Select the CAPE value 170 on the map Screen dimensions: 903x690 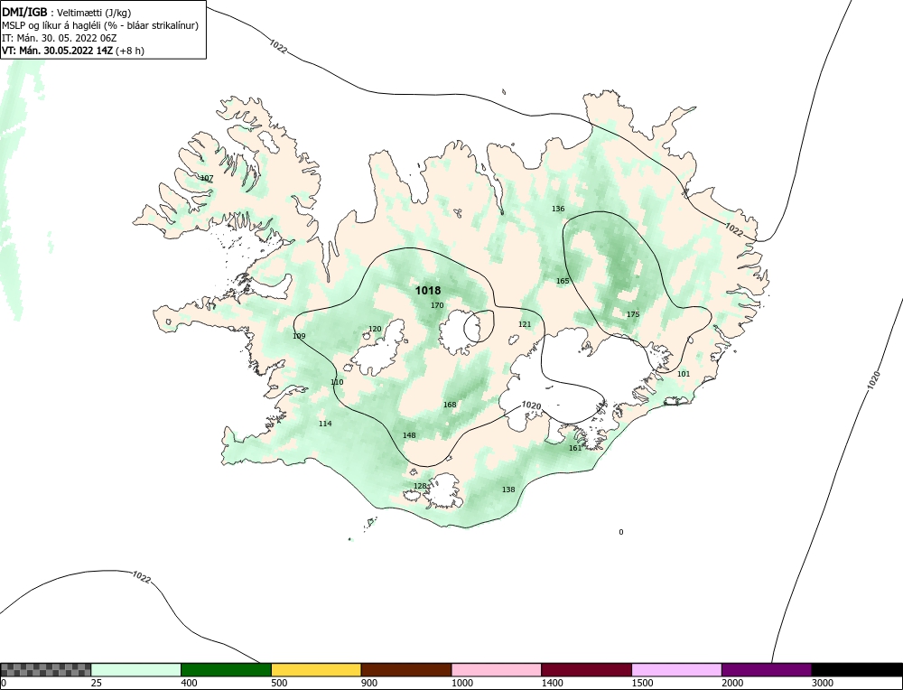(437, 305)
